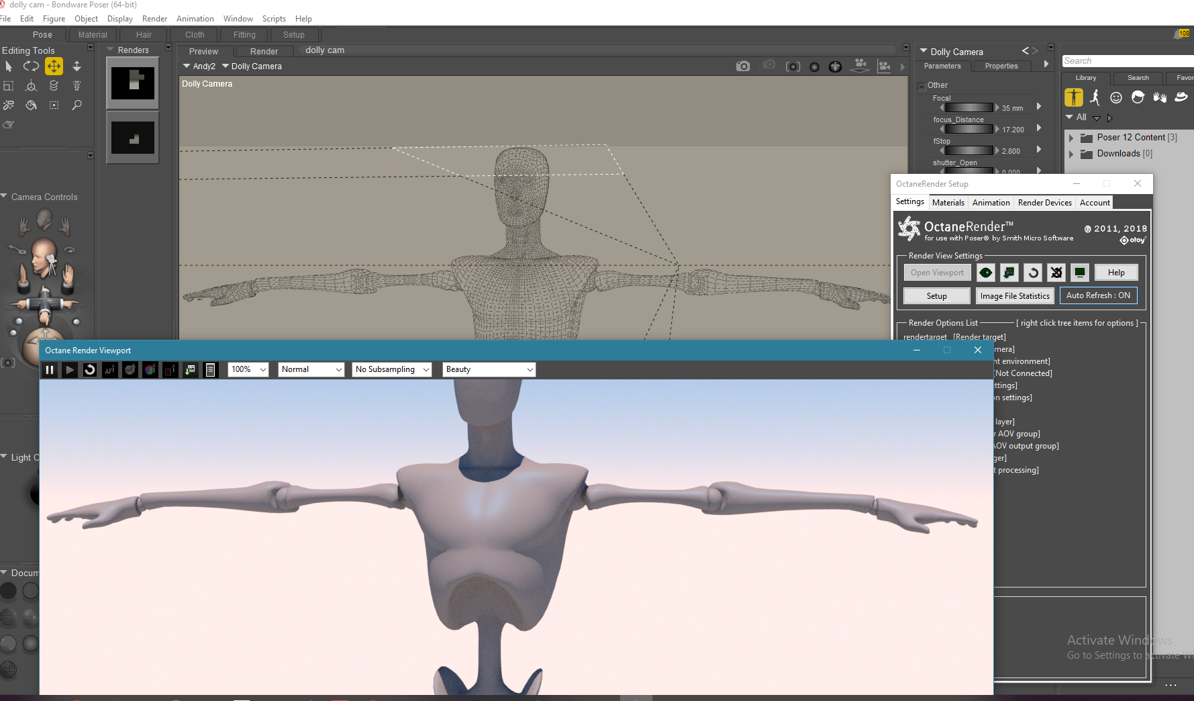1194x701 pixels.
Task: Pause rendering in Octane Render Viewport
Action: pyautogui.click(x=50, y=370)
